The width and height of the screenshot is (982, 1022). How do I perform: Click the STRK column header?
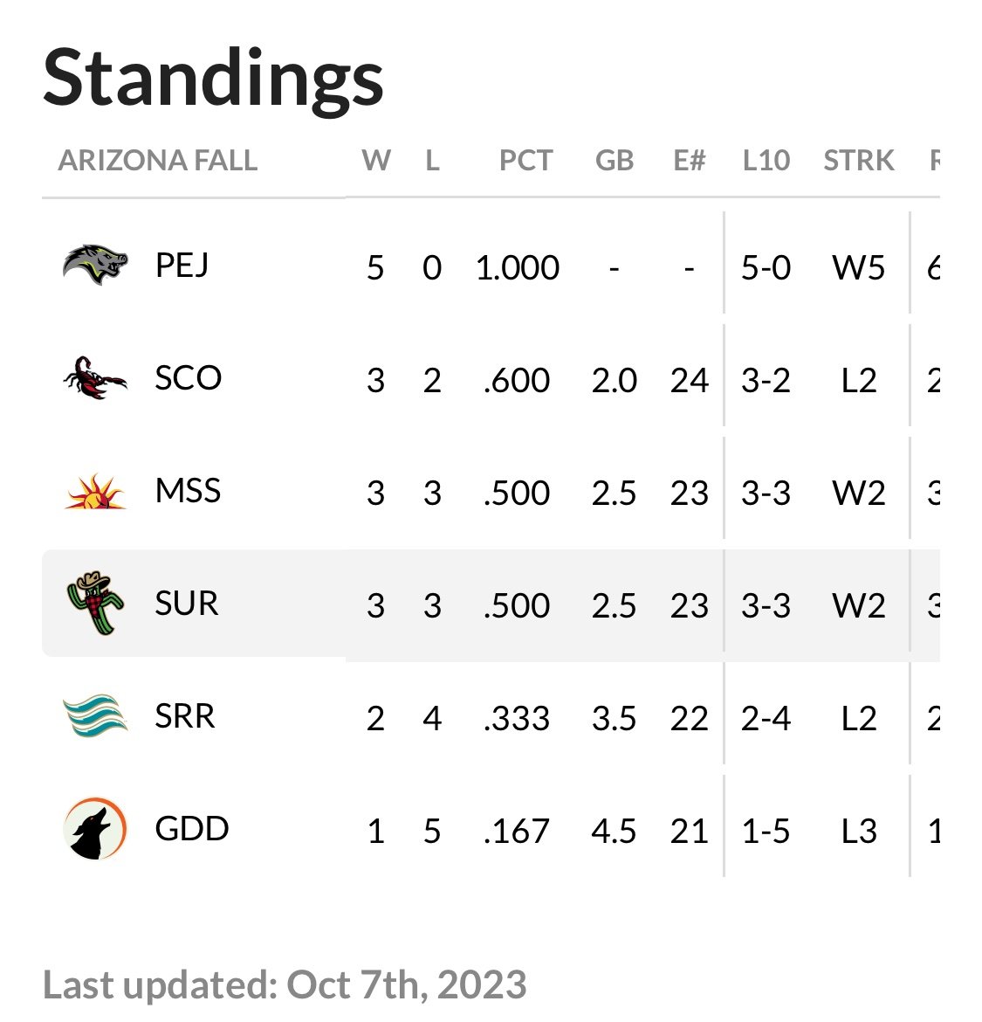859,161
